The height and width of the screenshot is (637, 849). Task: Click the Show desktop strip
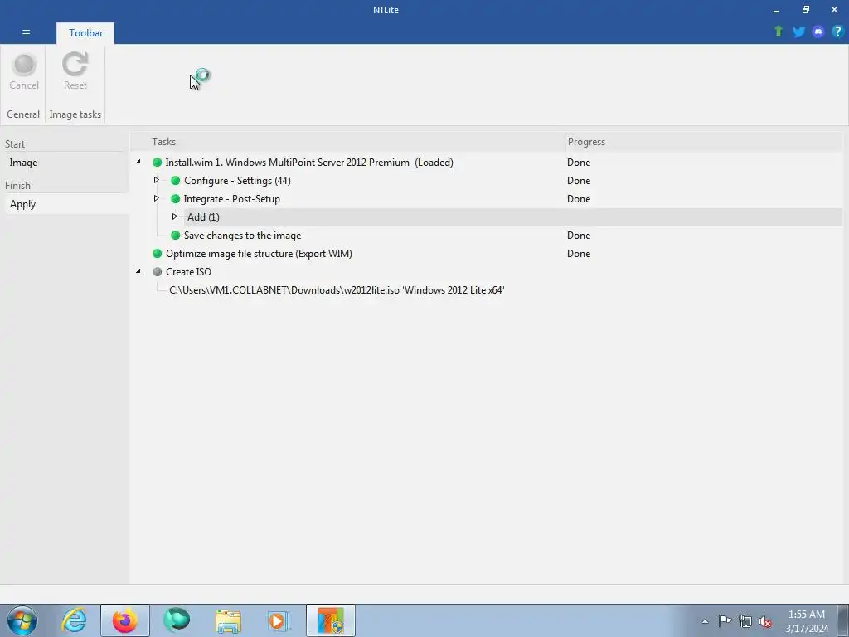point(843,620)
